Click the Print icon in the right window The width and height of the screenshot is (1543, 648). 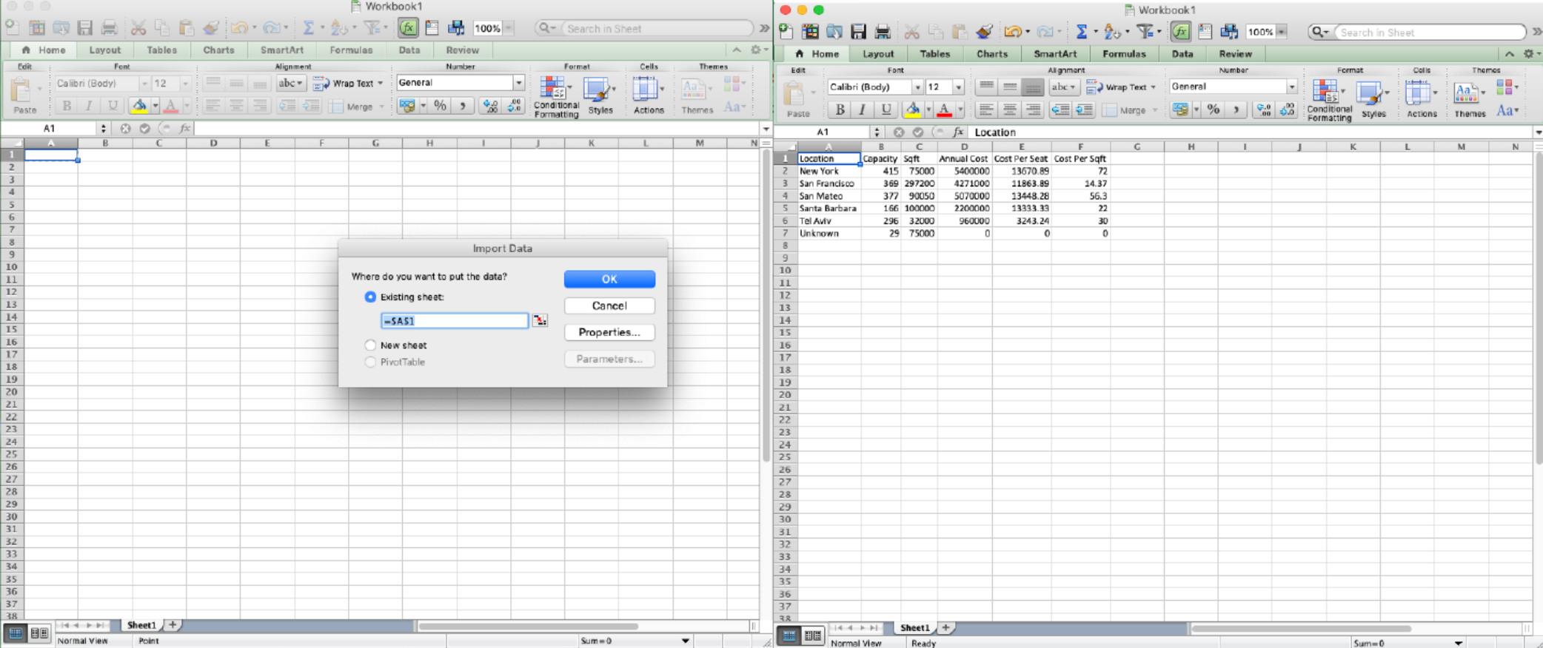pyautogui.click(x=883, y=32)
